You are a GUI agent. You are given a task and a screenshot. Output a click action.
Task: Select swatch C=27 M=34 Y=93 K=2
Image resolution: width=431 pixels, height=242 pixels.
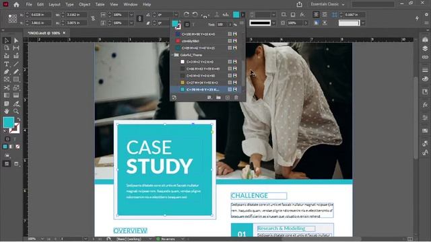coord(206,83)
